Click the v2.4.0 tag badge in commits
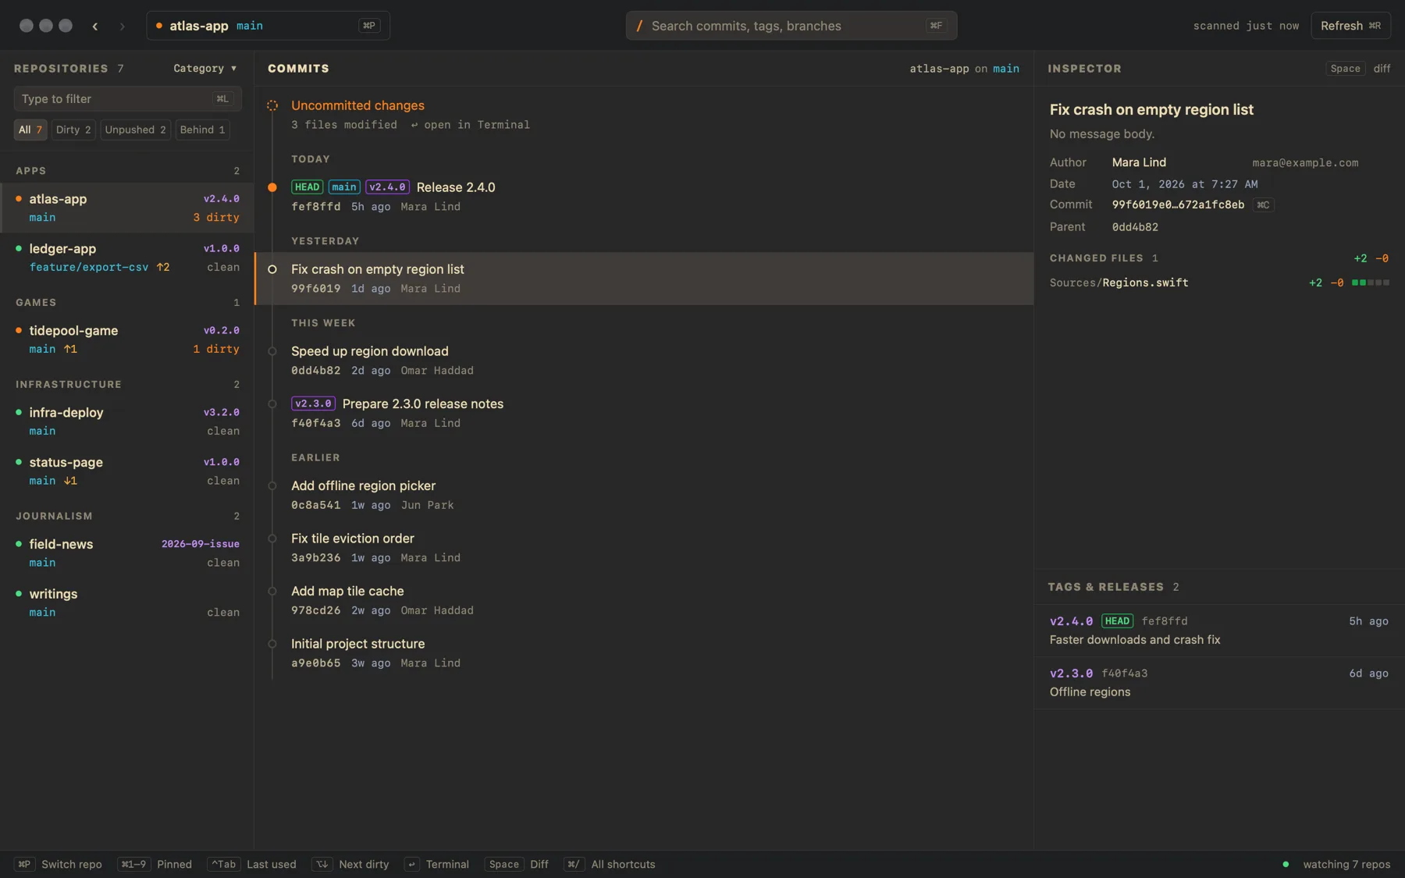 tap(387, 187)
